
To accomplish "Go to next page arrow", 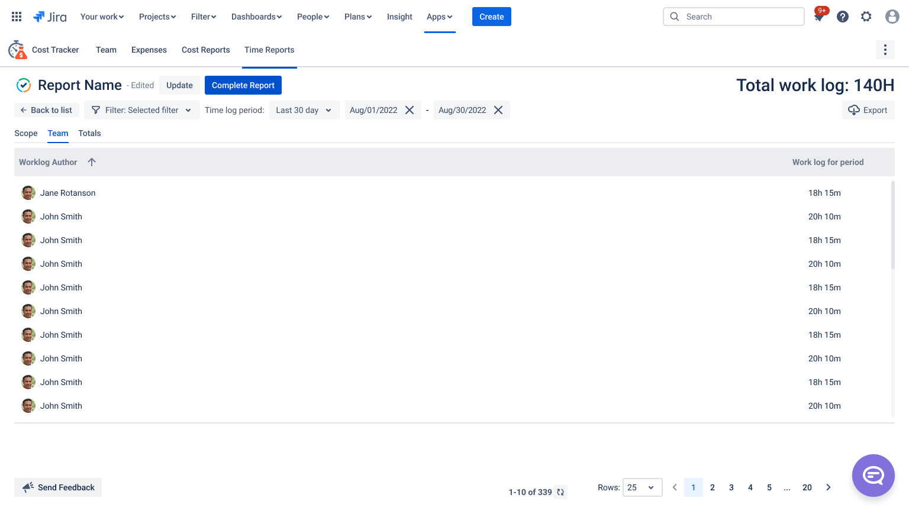I will (x=829, y=487).
